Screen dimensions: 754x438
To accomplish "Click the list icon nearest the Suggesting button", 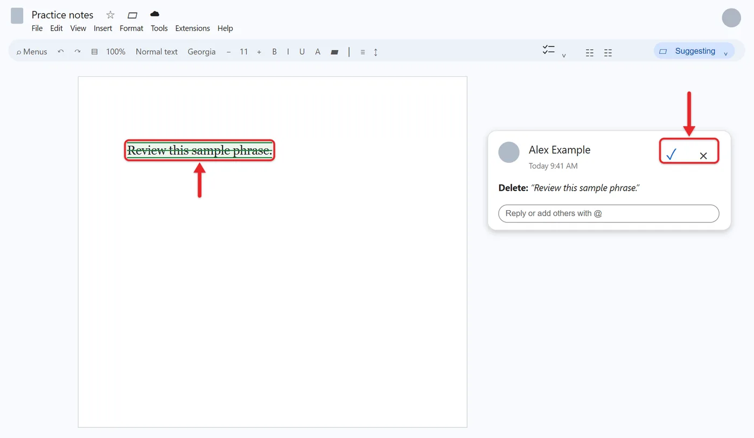I will click(608, 53).
